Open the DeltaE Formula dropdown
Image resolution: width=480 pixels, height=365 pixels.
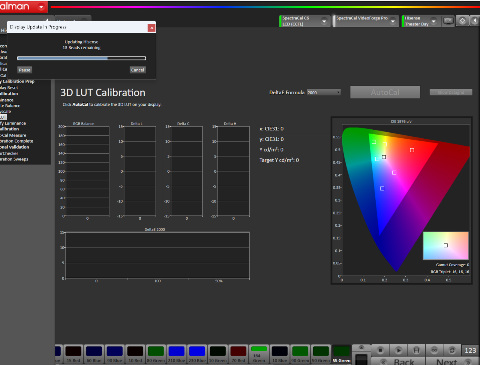(x=324, y=92)
